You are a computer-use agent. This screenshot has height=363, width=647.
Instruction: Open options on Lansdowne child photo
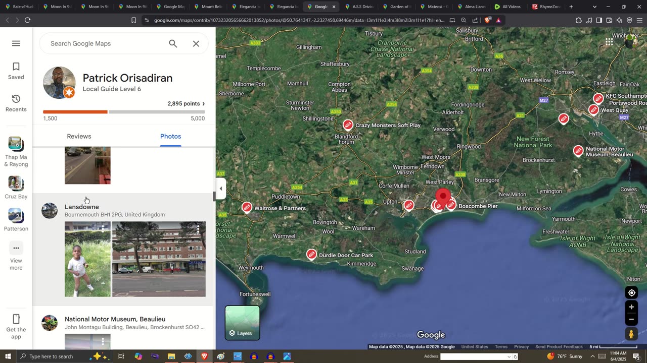pyautogui.click(x=103, y=229)
